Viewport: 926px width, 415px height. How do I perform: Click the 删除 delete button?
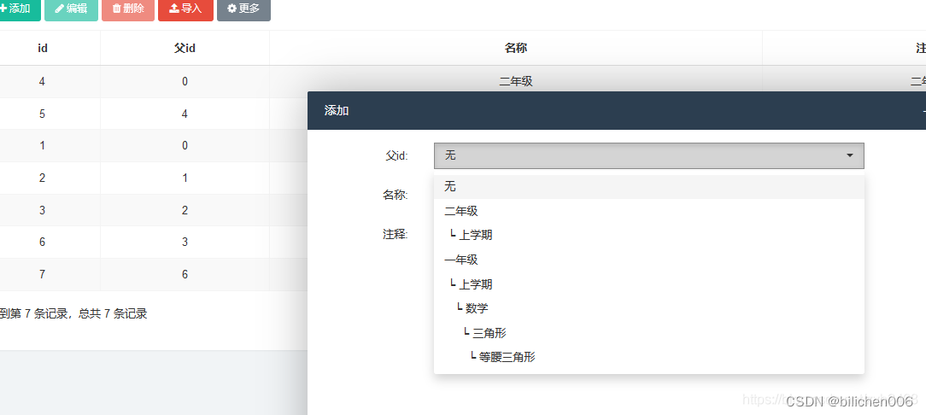point(128,9)
